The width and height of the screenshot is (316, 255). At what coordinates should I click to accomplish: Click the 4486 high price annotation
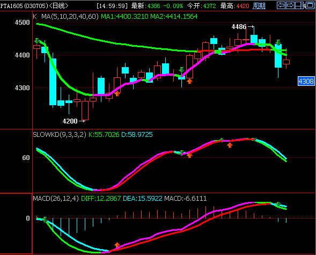239,27
